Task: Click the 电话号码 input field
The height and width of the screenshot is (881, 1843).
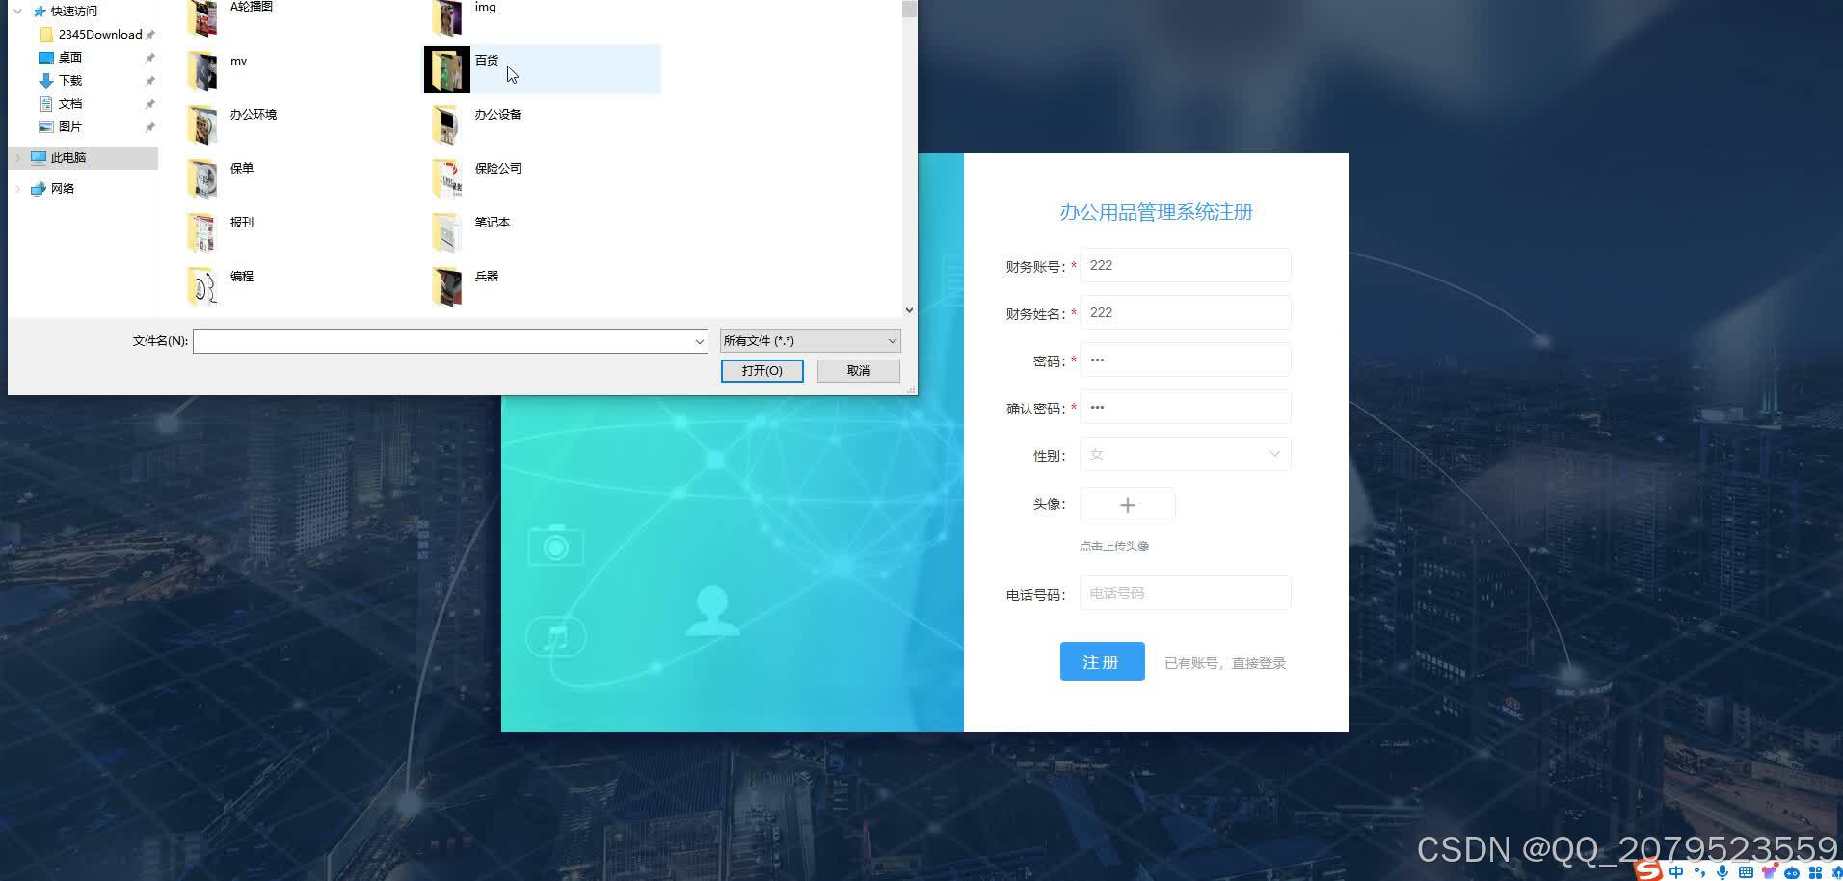Action: point(1186,593)
